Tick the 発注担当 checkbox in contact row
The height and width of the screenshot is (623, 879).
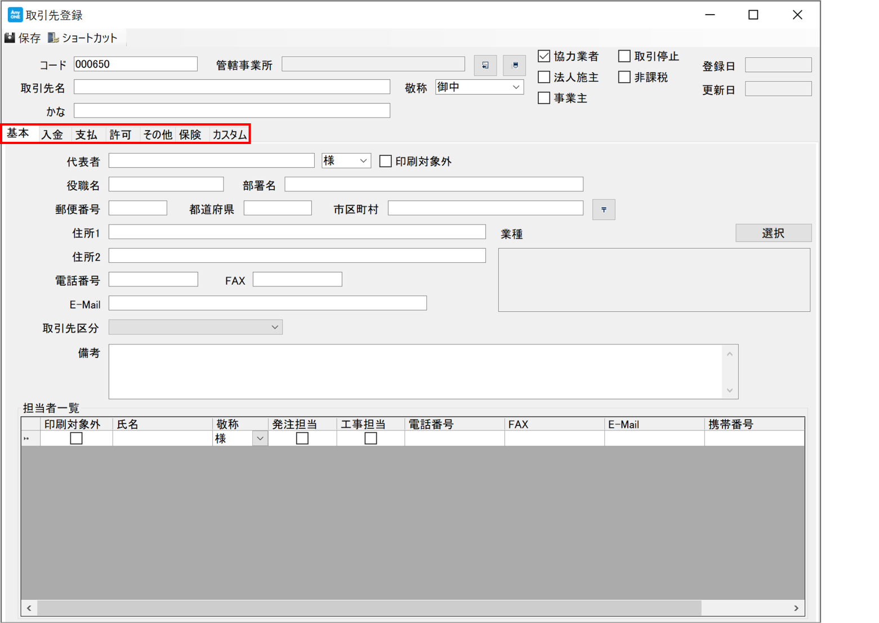(302, 438)
